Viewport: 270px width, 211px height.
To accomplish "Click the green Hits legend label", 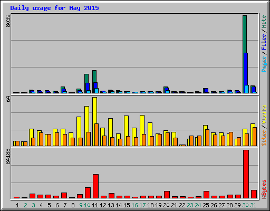I will point(264,22).
